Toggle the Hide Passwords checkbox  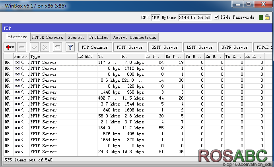pos(216,17)
